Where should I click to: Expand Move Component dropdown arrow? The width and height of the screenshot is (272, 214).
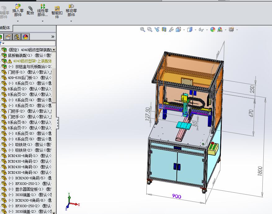click(x=71, y=21)
